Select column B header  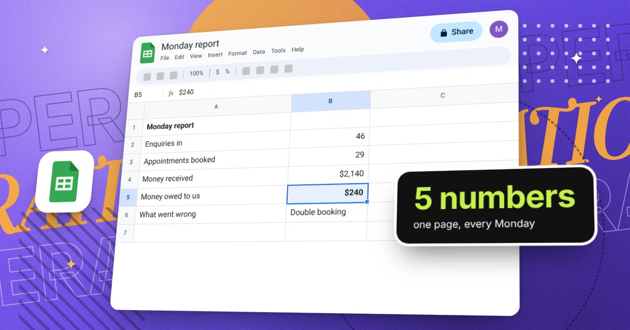point(330,101)
